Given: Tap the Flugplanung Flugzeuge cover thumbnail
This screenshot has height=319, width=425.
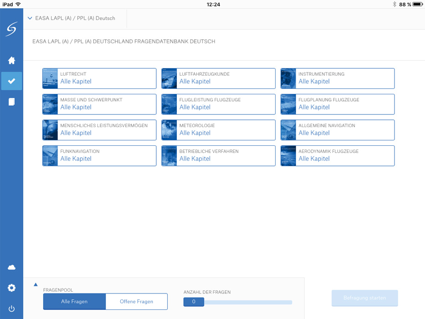Looking at the screenshot, I should (x=288, y=104).
